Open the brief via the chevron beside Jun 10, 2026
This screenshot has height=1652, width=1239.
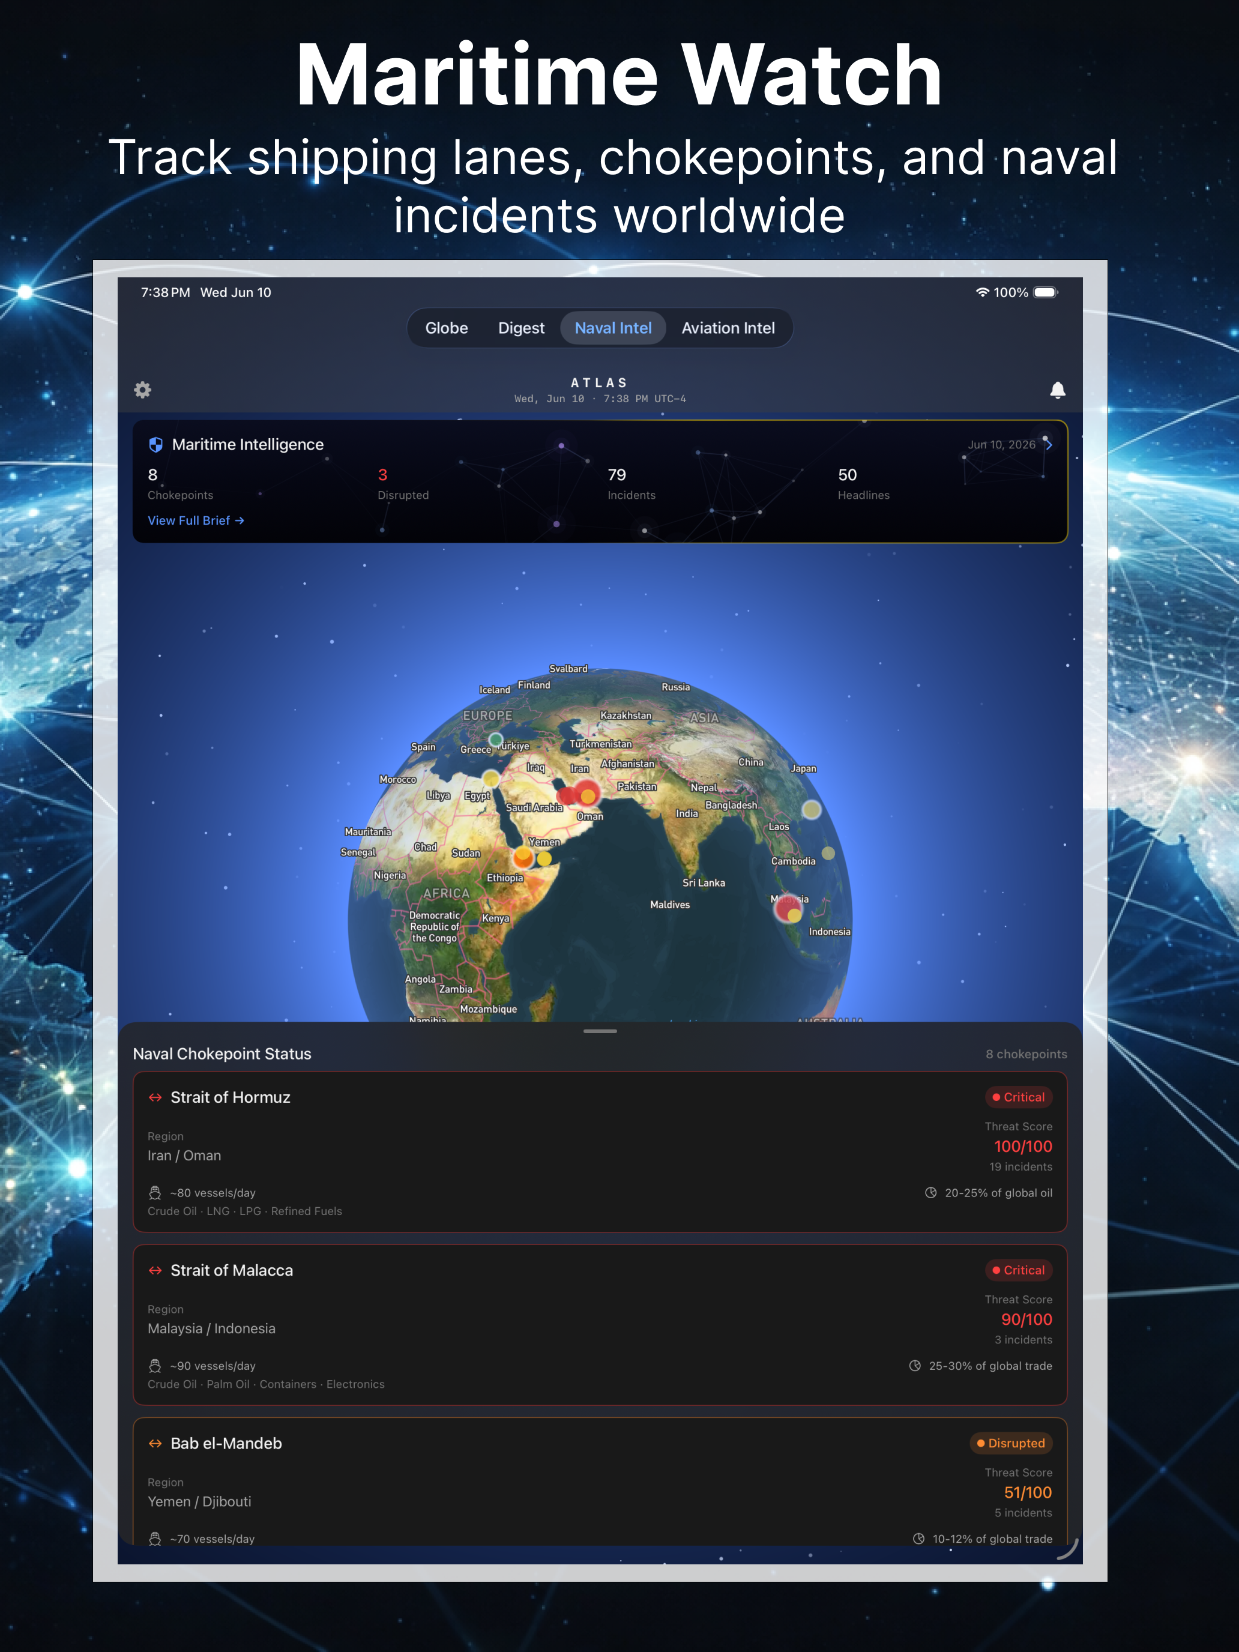(x=1049, y=444)
